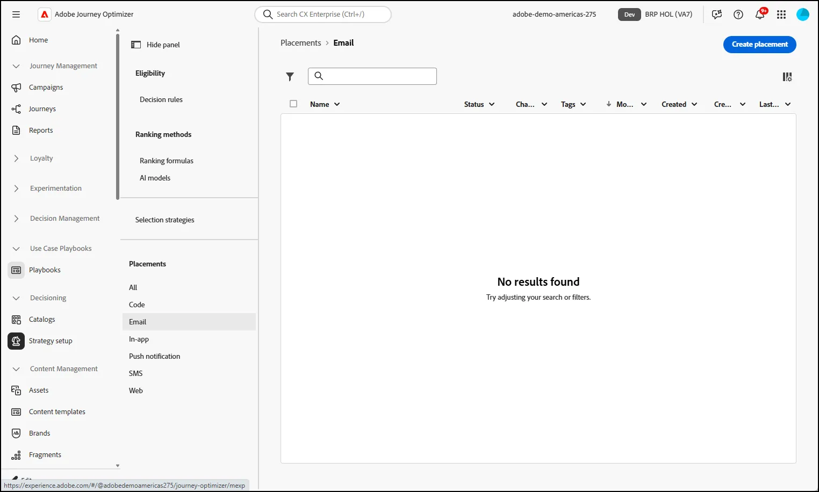Click the Campaigns megaphone icon

pyautogui.click(x=16, y=87)
